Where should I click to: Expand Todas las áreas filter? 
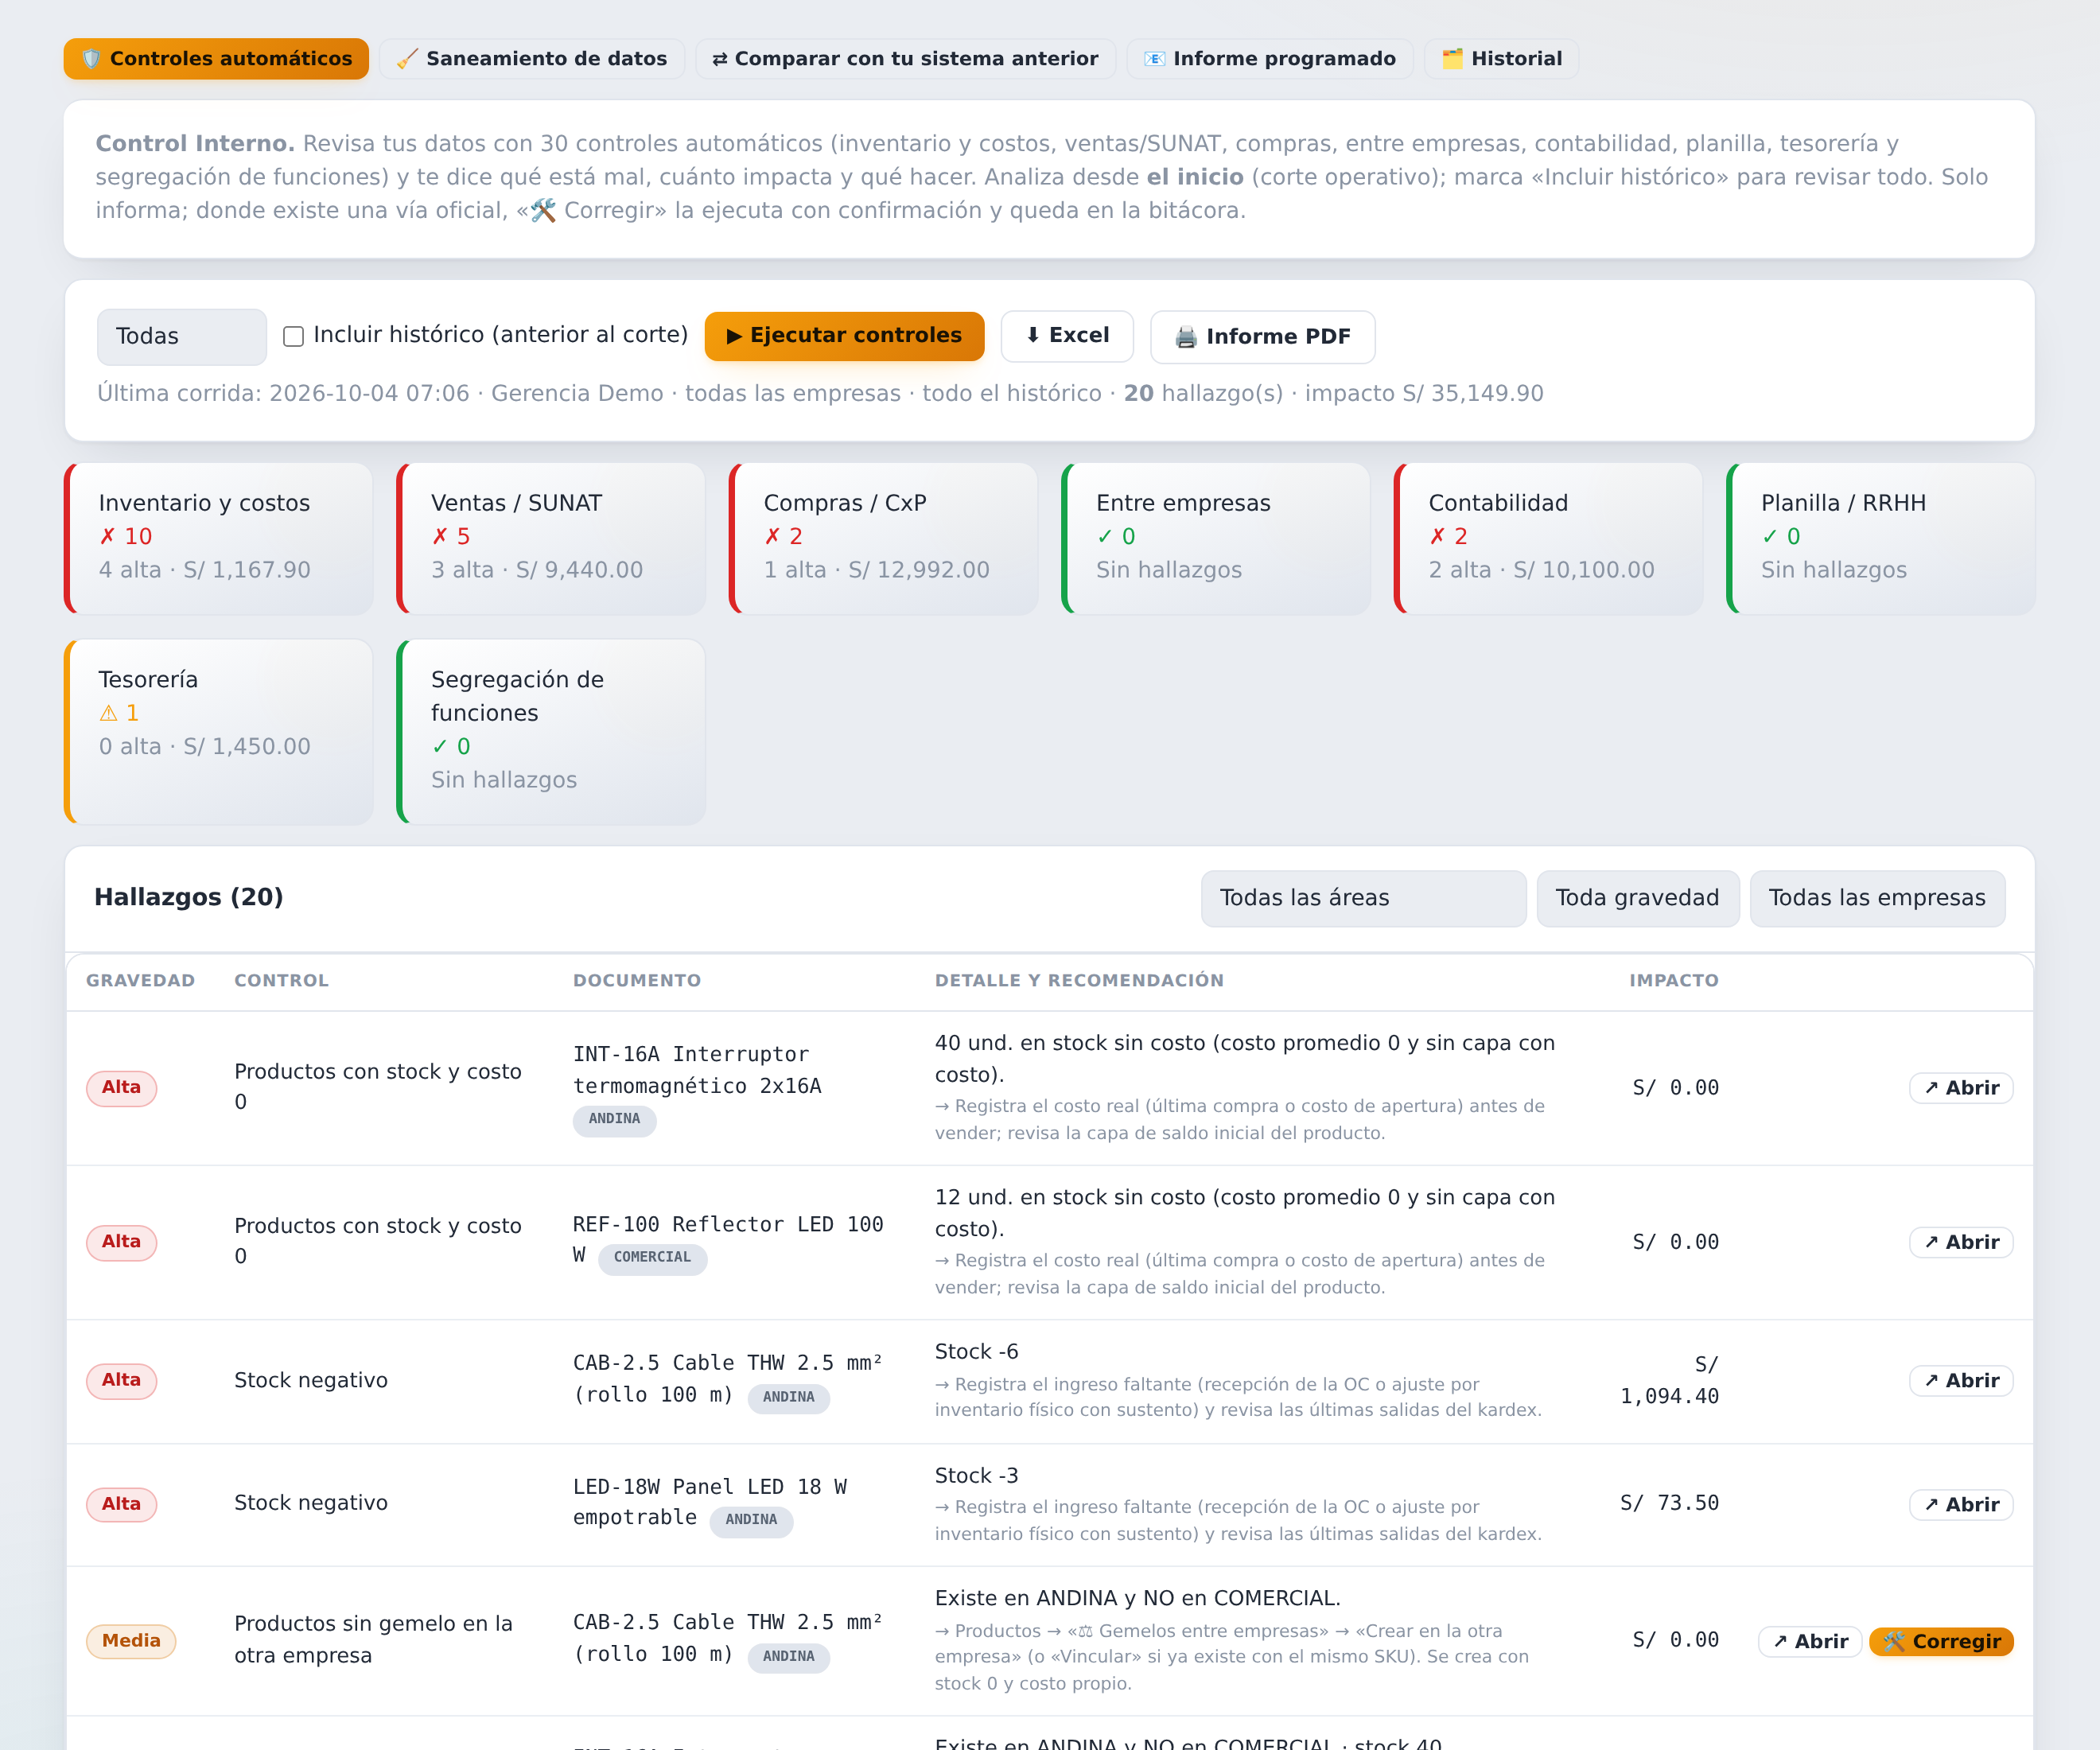coord(1363,898)
